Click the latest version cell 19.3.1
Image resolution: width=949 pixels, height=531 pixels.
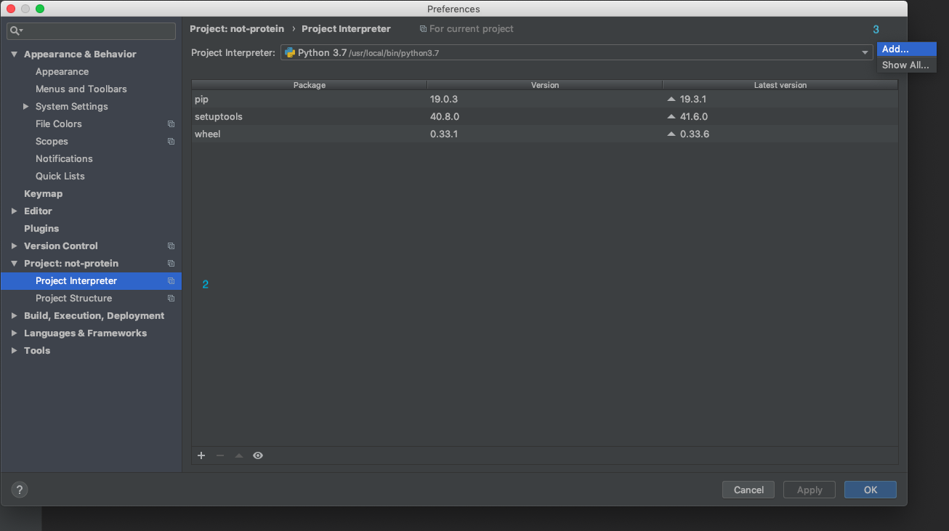coord(693,99)
